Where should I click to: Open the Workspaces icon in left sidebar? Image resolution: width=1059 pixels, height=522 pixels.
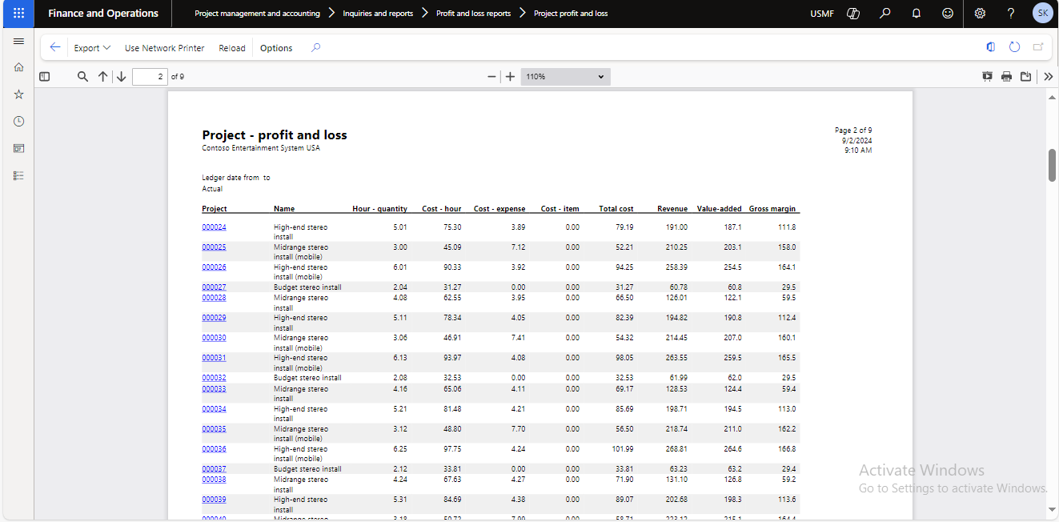[x=19, y=148]
